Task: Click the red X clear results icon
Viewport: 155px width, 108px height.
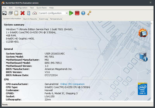Action: coord(22,13)
